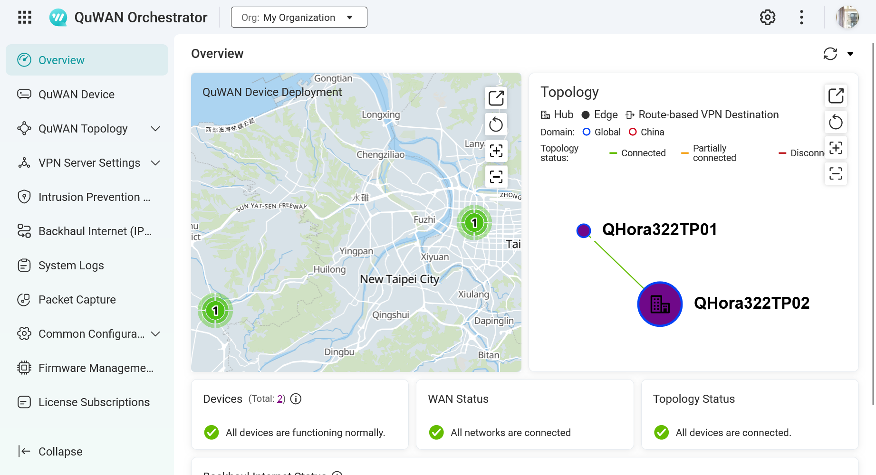This screenshot has height=475, width=876.
Task: Open the app launcher grid icon
Action: click(x=25, y=18)
